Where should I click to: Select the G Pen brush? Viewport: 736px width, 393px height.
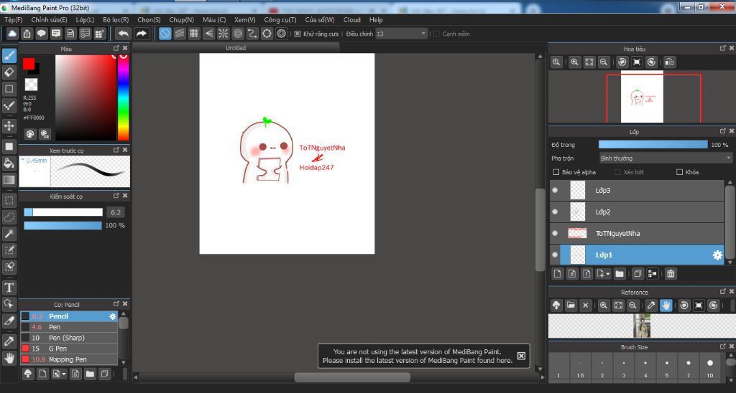click(x=68, y=349)
